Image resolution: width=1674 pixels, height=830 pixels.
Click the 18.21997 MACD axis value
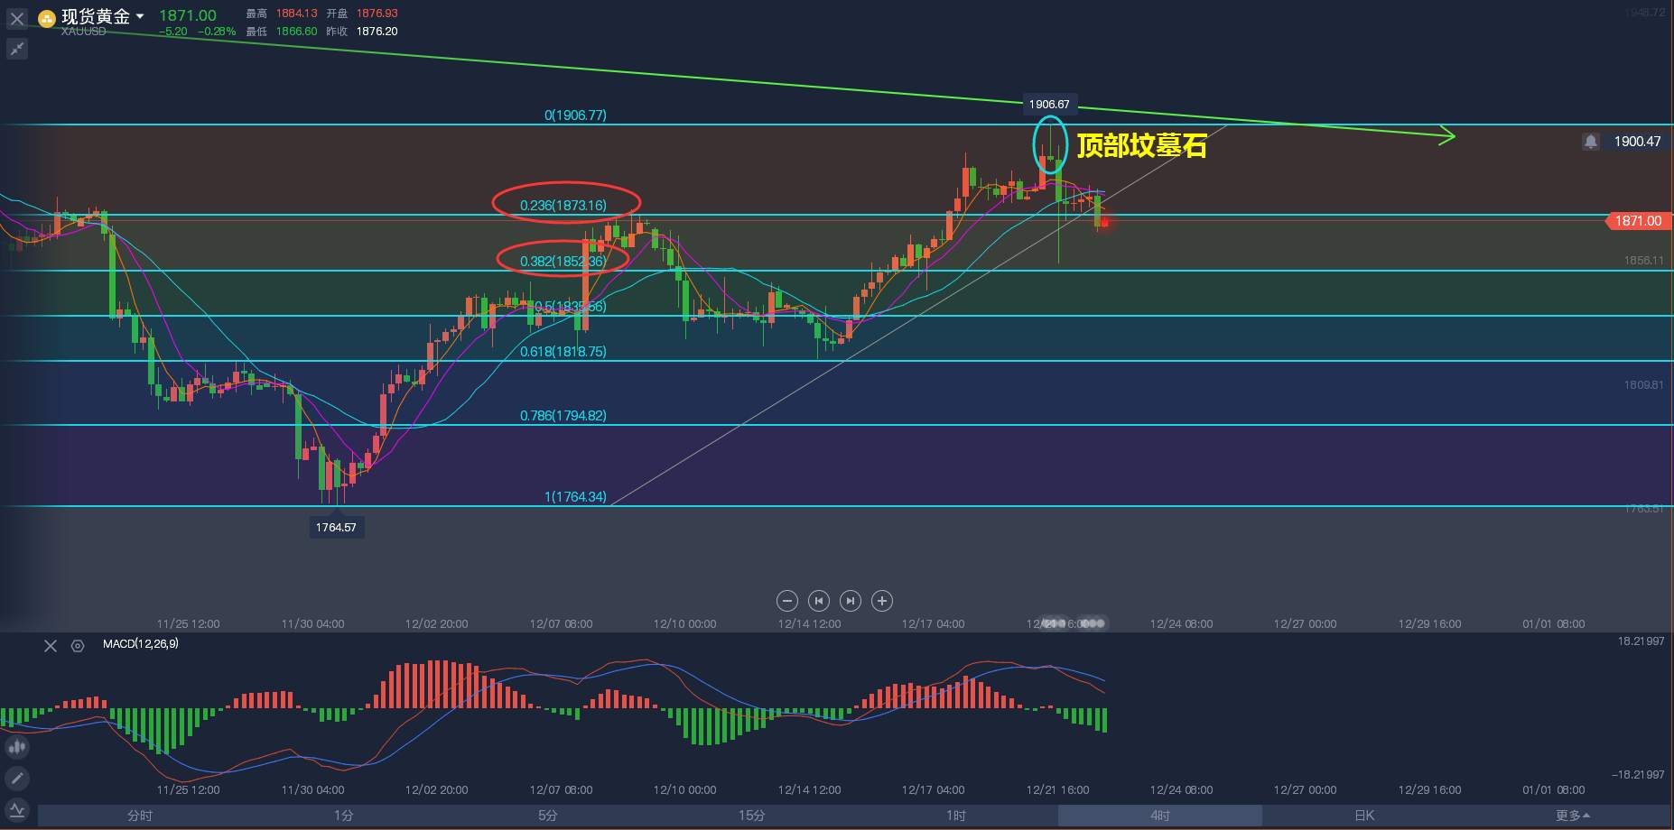tap(1641, 641)
